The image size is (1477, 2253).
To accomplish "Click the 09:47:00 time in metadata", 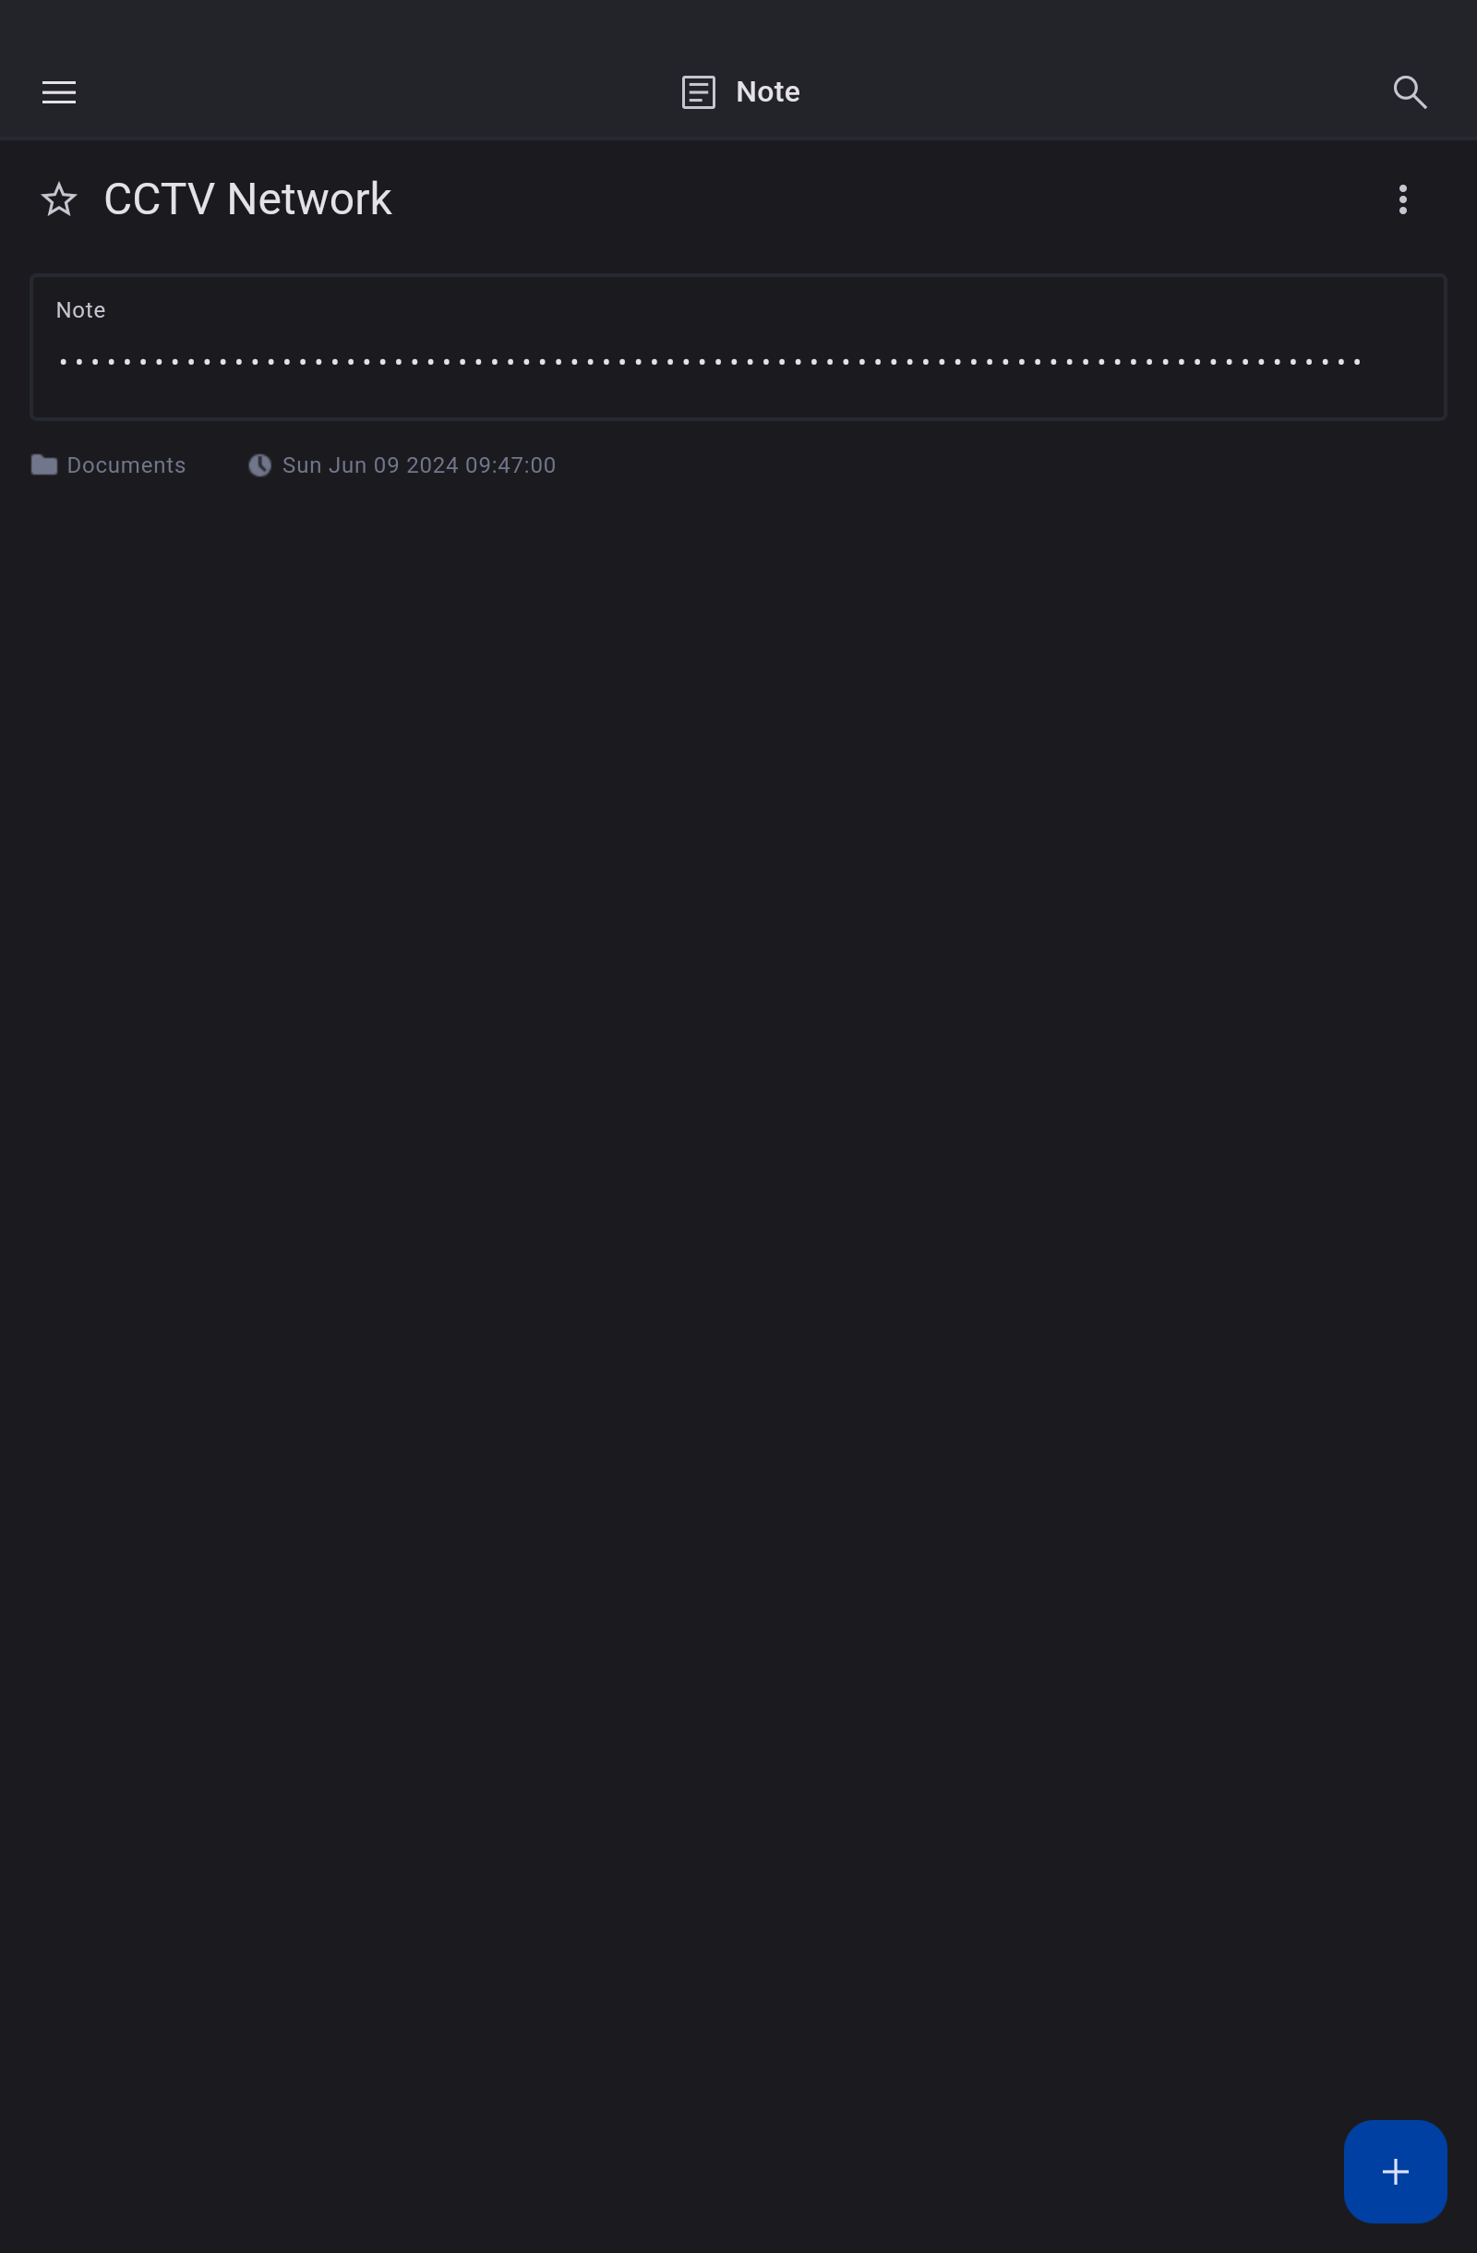I will coord(510,464).
